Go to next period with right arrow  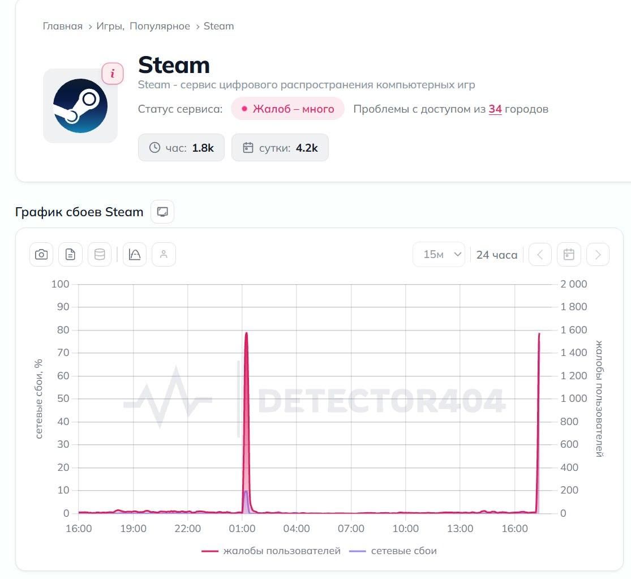598,254
